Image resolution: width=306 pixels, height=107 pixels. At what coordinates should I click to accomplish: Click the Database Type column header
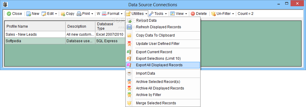coord(110,26)
